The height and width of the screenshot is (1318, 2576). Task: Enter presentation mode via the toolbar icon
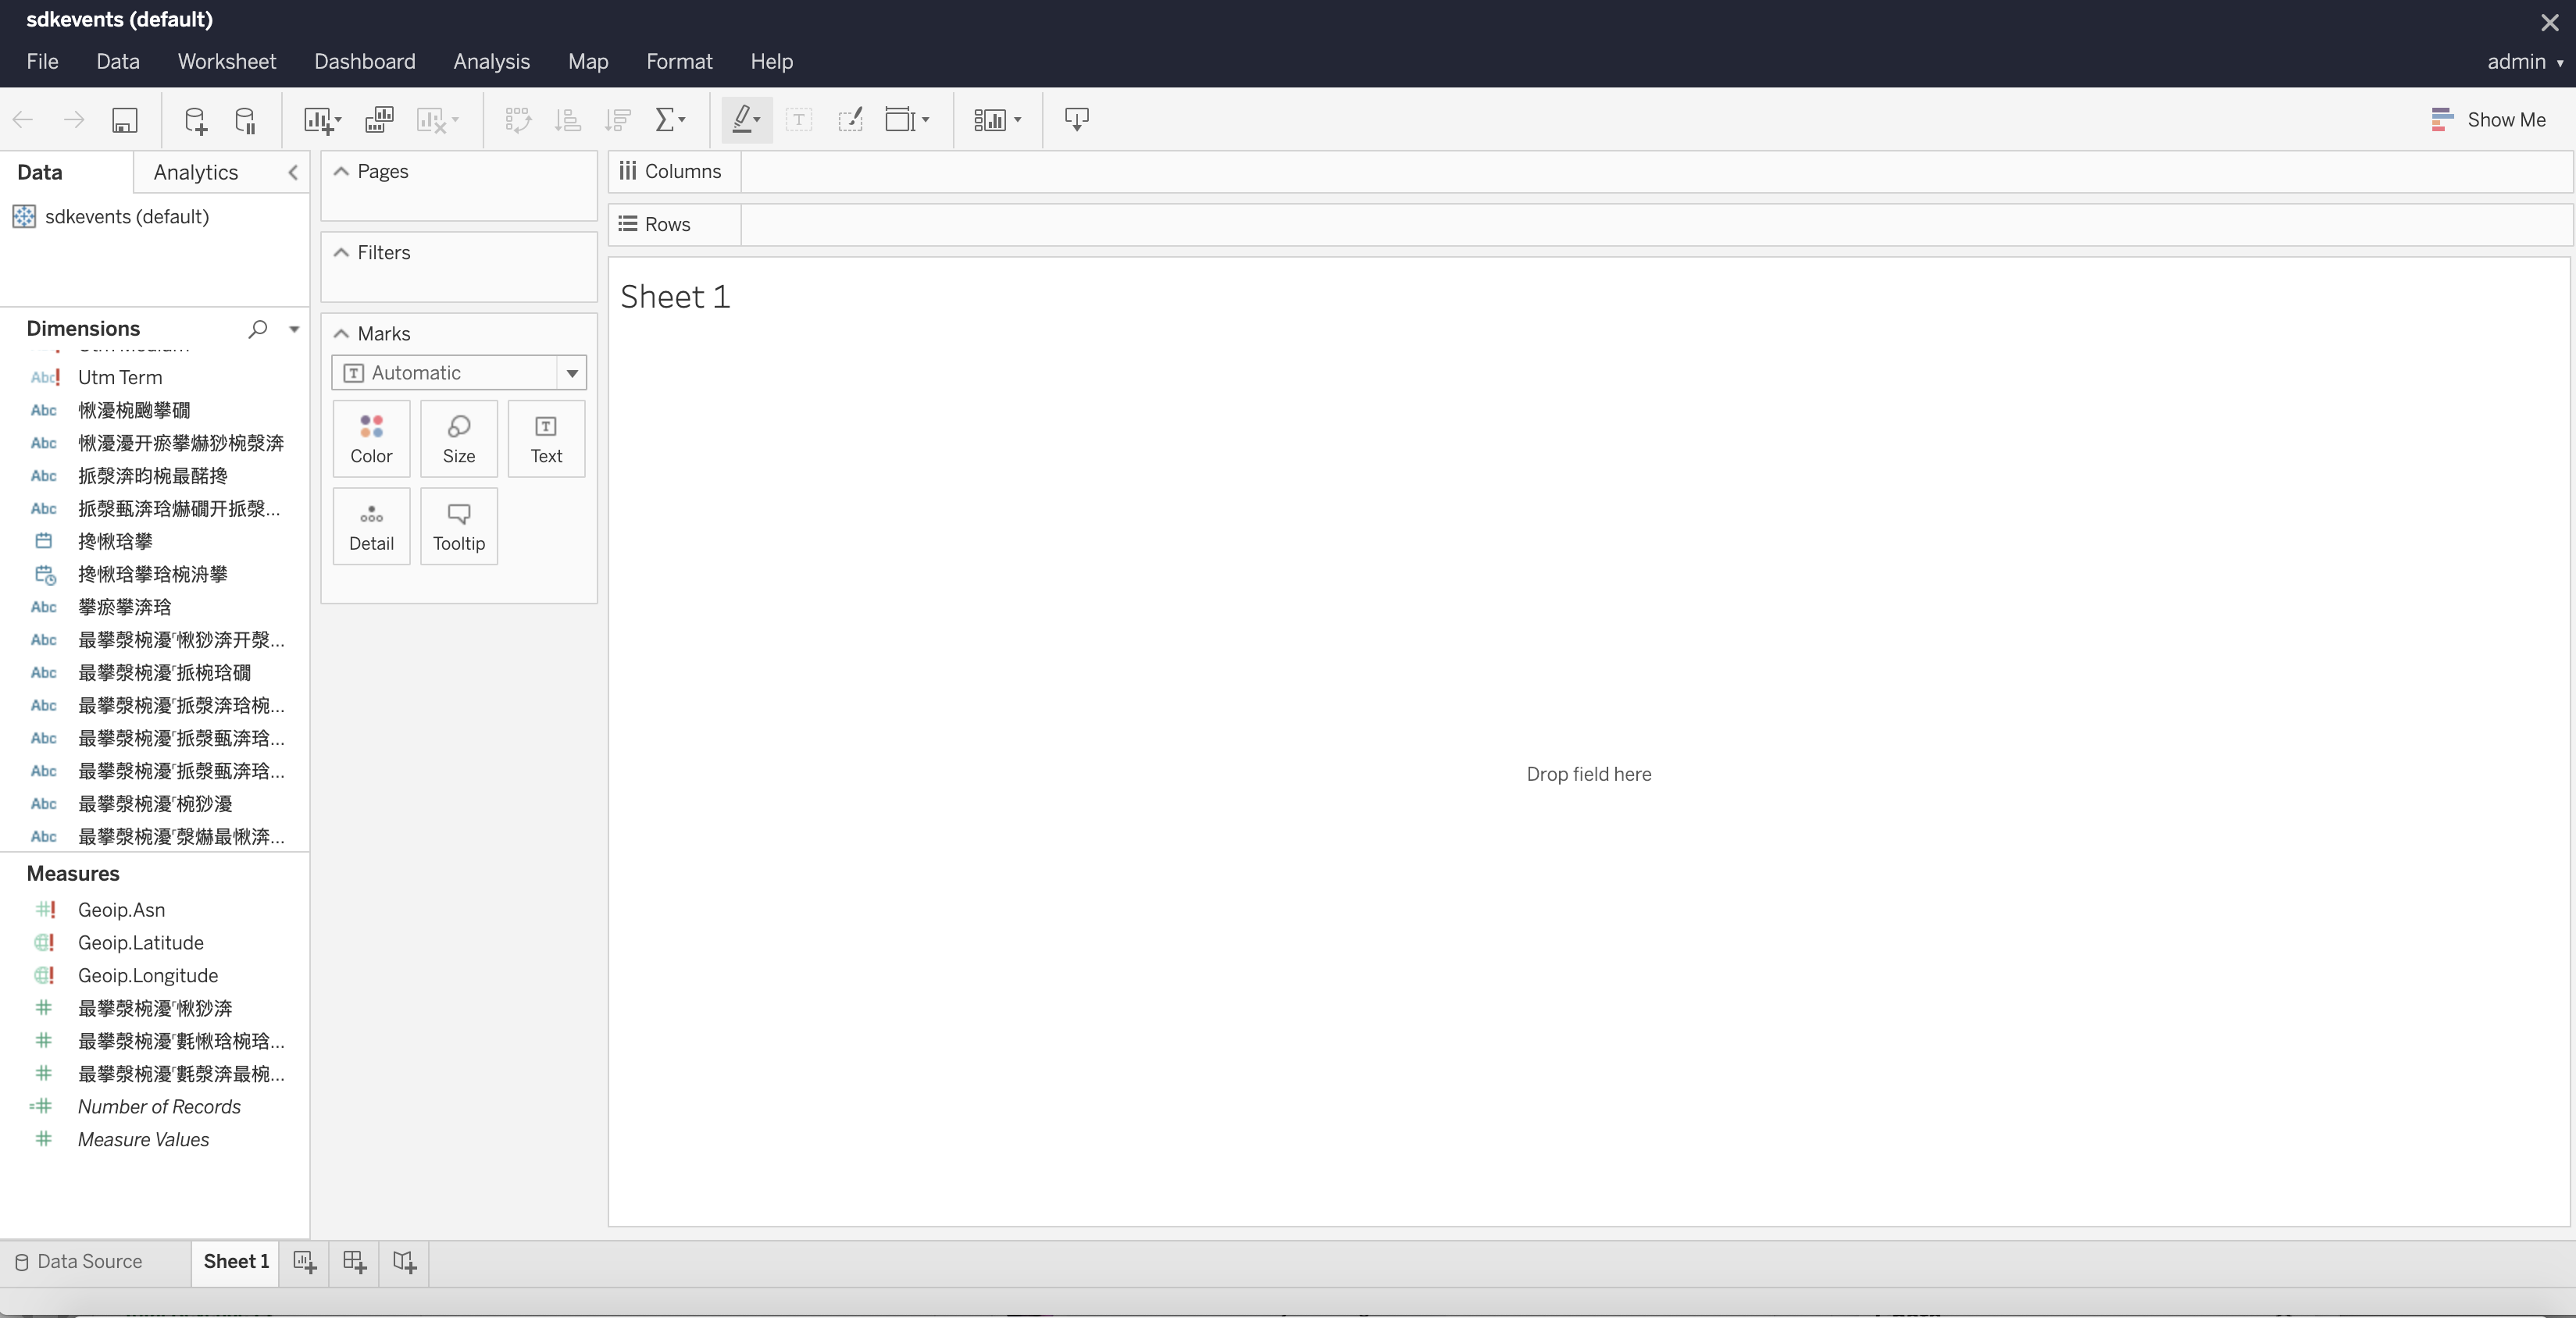(x=1078, y=120)
